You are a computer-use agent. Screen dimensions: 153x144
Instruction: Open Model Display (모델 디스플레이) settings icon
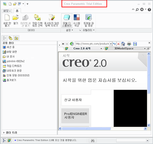point(67,18)
